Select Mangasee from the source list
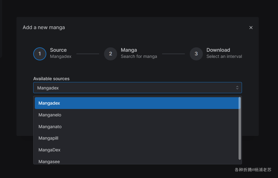This screenshot has width=278, height=178. (49, 161)
